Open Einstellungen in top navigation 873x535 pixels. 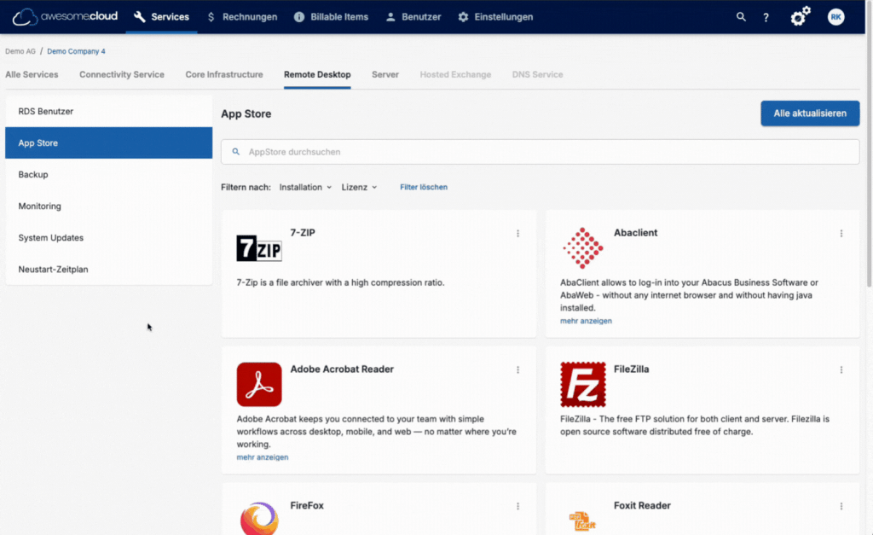coord(495,17)
